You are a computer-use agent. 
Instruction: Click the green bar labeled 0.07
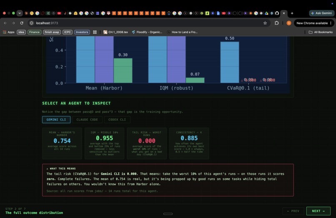tap(195, 80)
